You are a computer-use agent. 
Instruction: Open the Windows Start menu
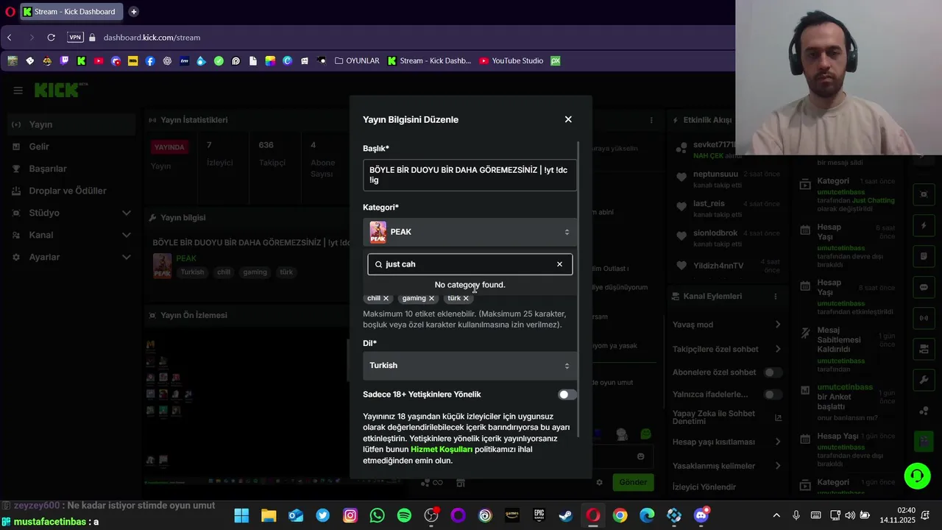point(242,515)
